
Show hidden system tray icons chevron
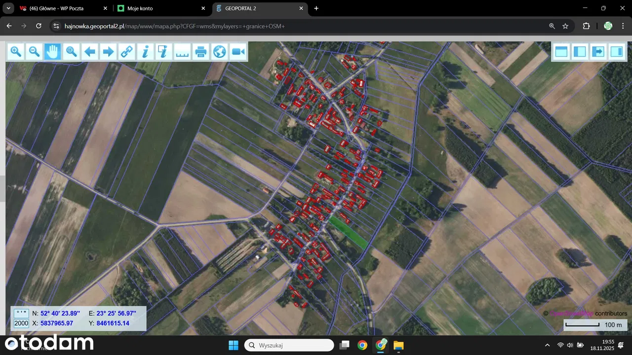547,345
